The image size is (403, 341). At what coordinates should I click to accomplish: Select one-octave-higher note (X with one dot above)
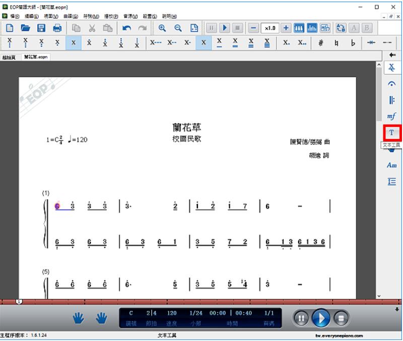[89, 43]
